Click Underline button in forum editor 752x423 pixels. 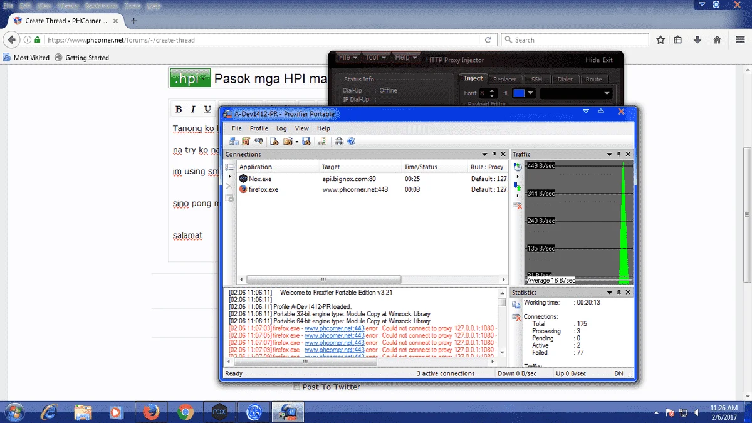207,109
